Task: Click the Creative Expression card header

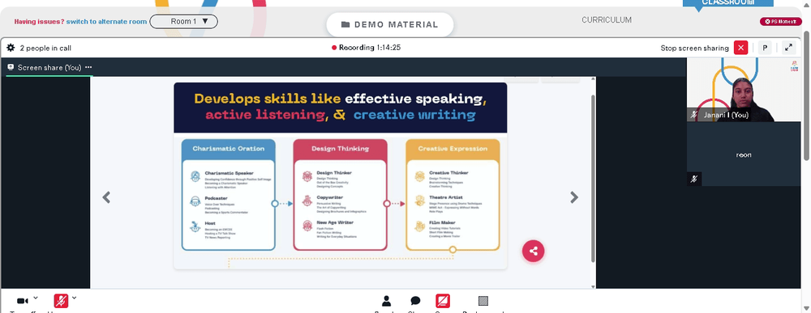Action: pyautogui.click(x=453, y=149)
